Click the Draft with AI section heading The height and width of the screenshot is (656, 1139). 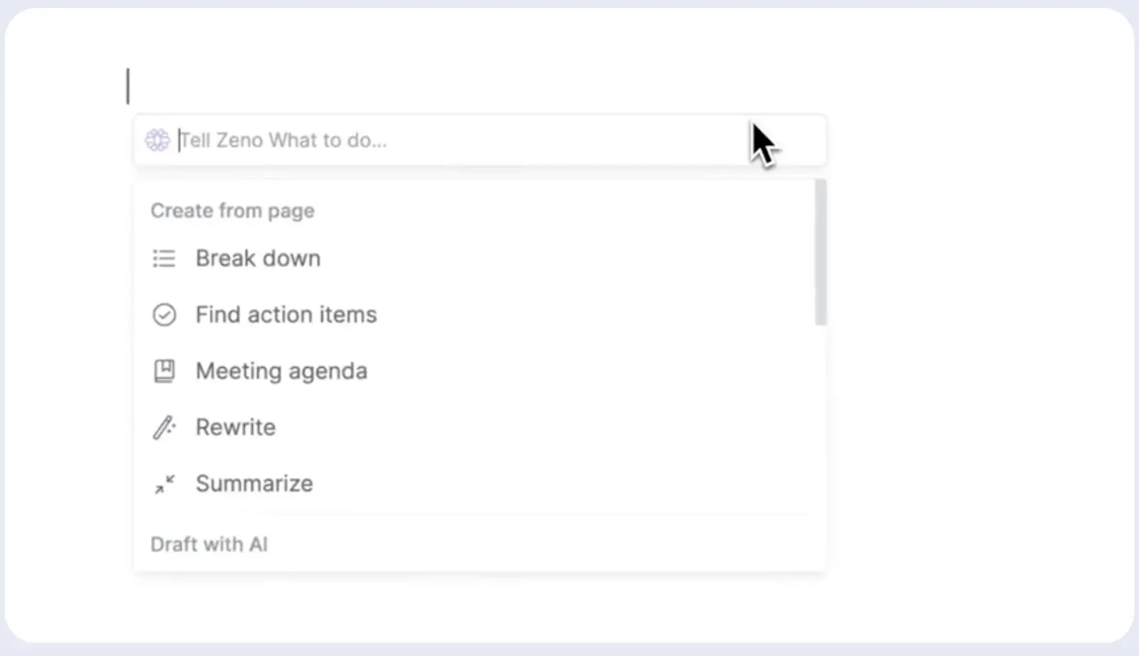click(x=209, y=544)
